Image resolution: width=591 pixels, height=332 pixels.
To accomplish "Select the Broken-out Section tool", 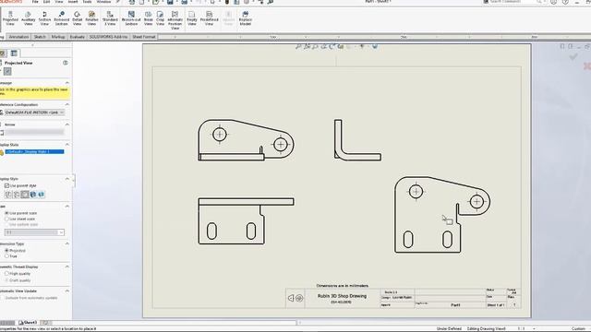I will pos(131,18).
